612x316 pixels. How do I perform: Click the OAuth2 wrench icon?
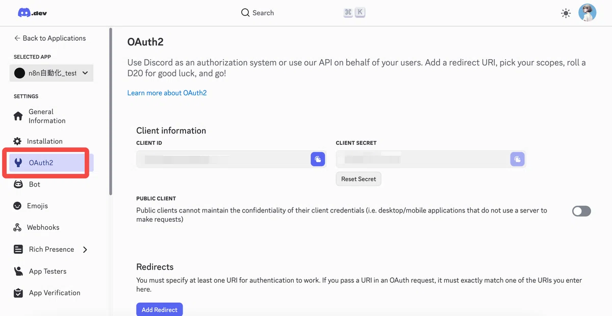click(x=18, y=163)
